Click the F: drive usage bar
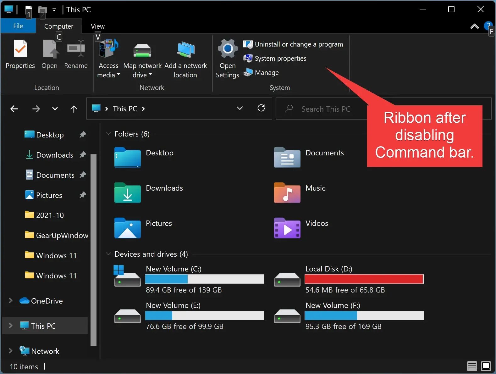496x374 pixels. [364, 315]
